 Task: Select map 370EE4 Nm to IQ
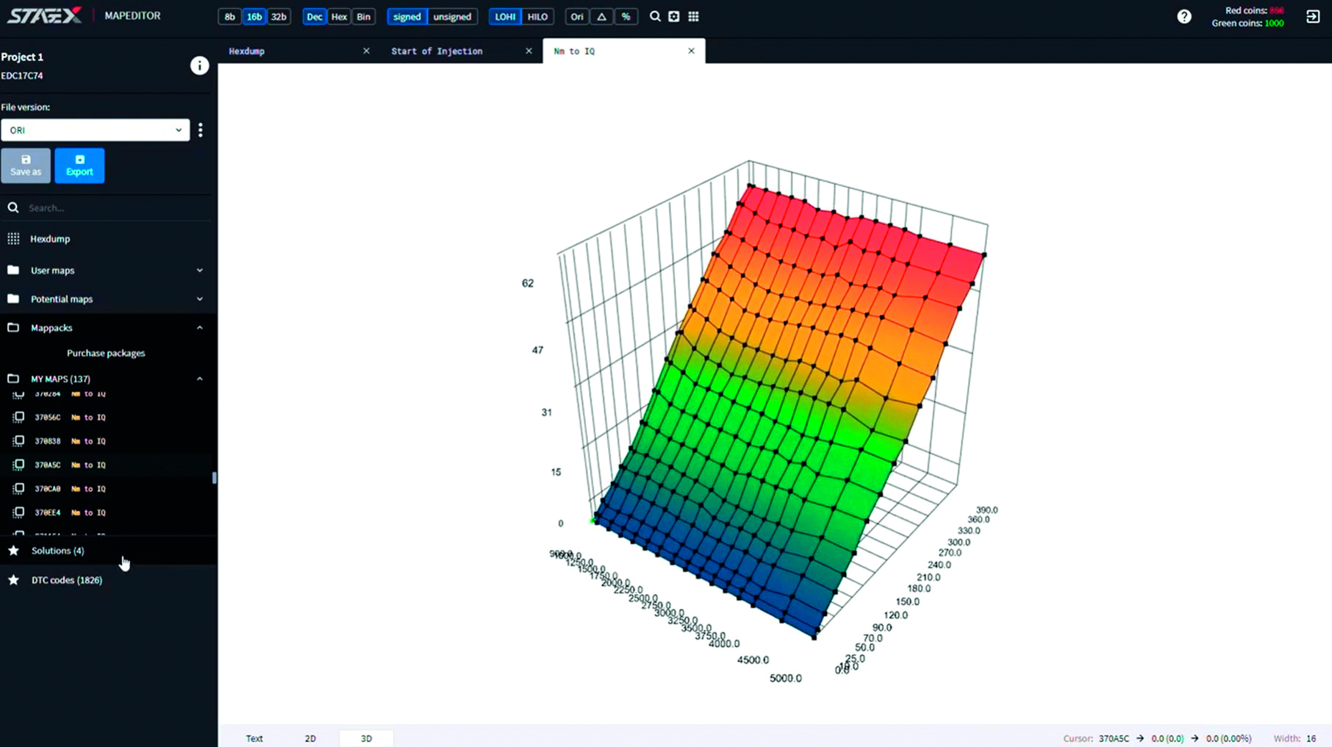click(109, 512)
